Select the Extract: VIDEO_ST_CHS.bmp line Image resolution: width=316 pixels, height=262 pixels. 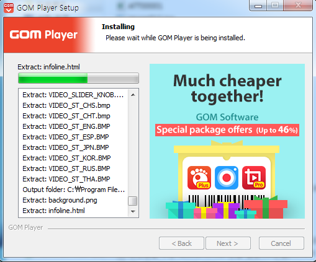click(66, 105)
